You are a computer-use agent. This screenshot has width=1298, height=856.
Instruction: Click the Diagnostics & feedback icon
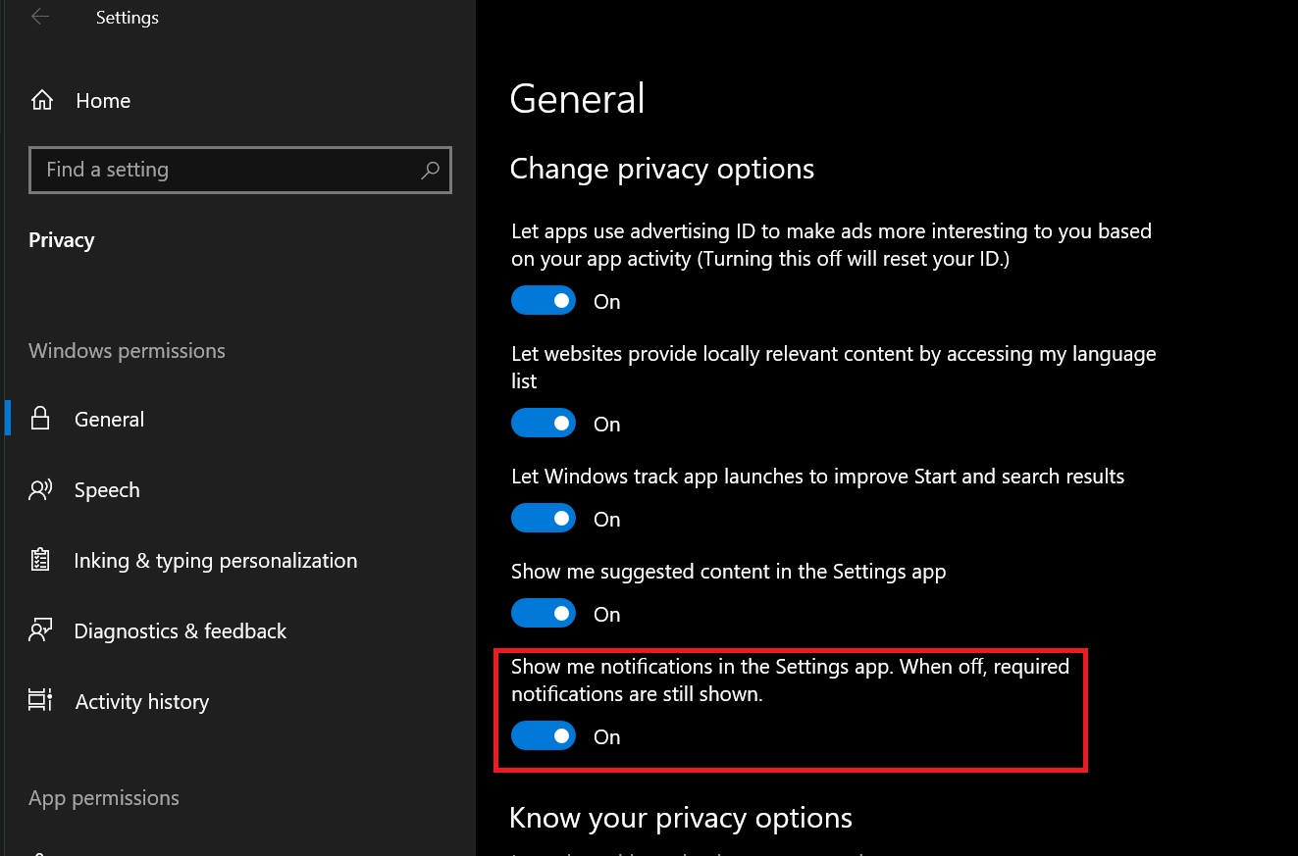tap(41, 630)
